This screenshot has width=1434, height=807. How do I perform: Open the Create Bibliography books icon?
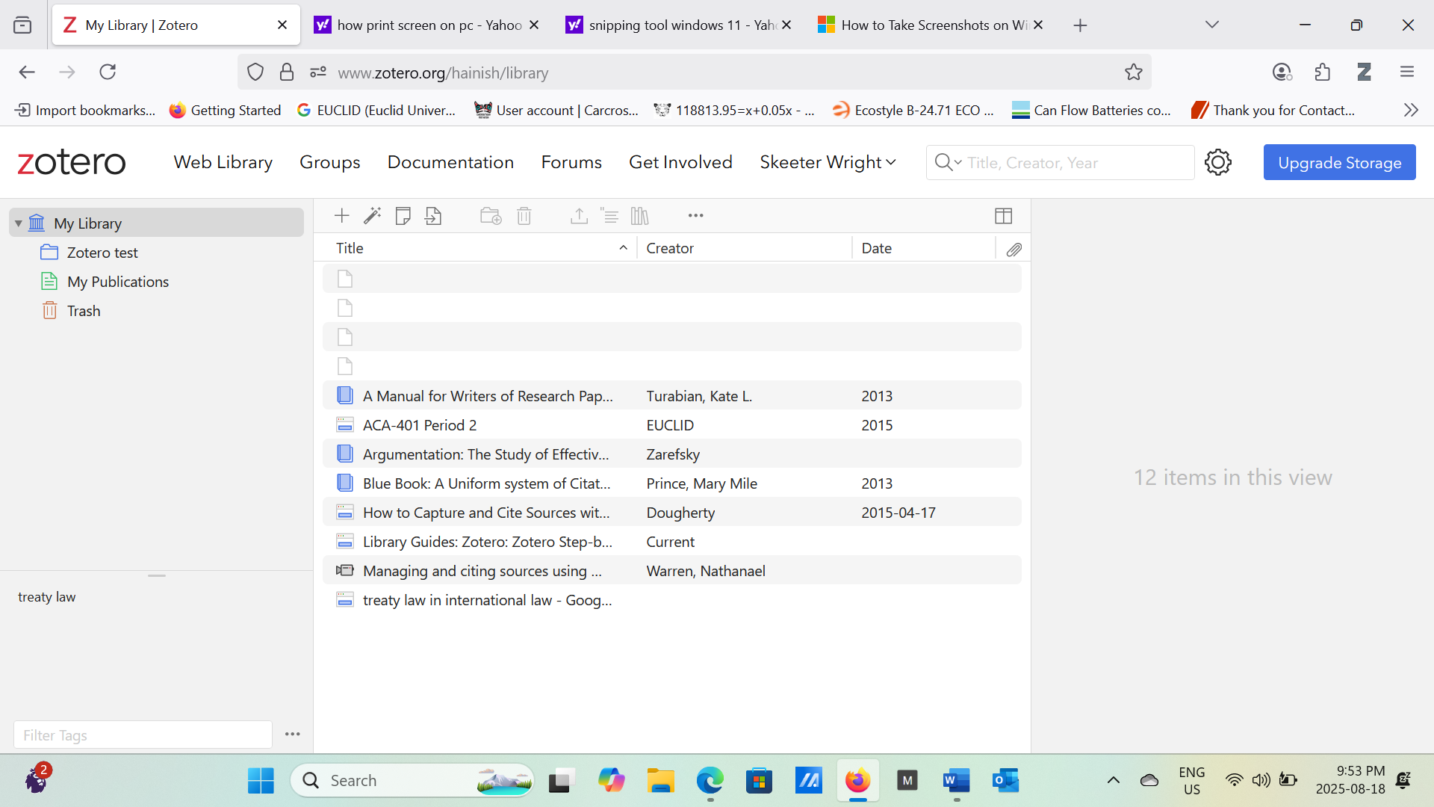tap(640, 216)
